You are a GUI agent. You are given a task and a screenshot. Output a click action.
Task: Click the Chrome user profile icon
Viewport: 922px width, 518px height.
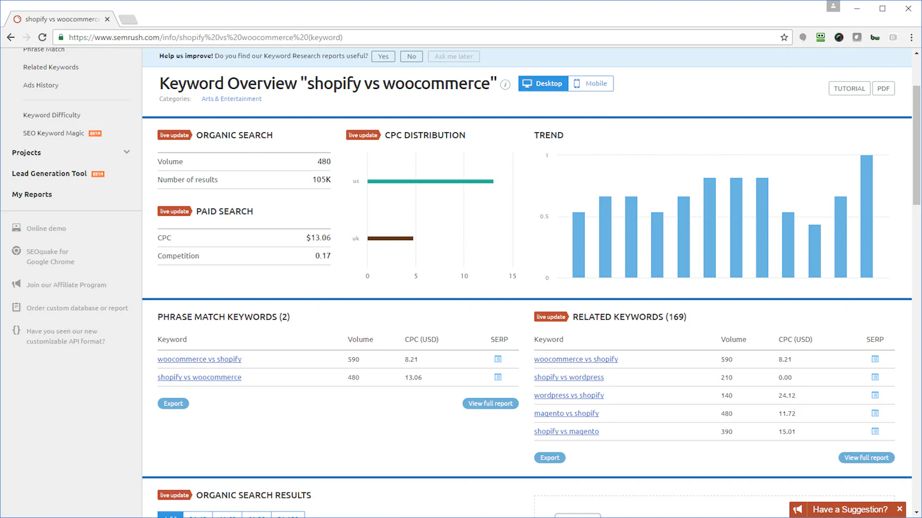pyautogui.click(x=833, y=6)
